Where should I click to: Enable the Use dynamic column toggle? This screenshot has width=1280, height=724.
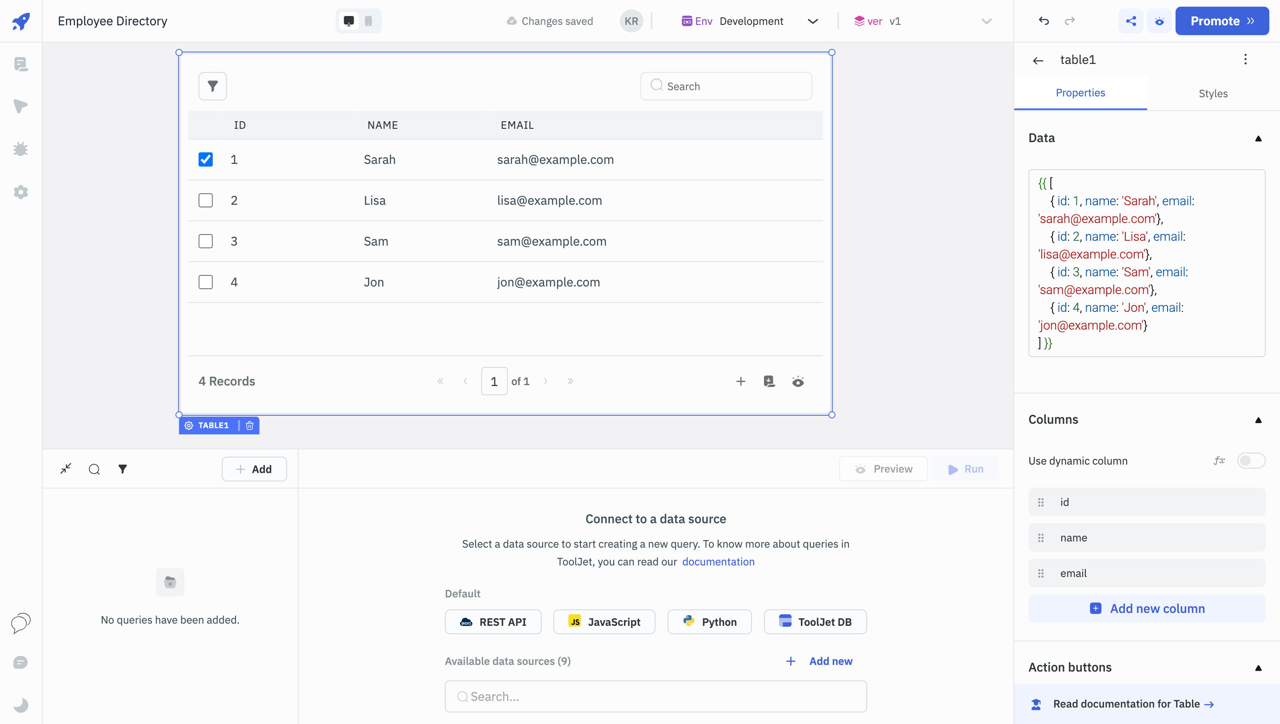1251,461
